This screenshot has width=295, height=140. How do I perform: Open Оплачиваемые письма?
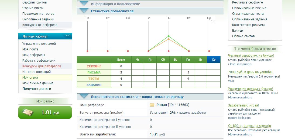click(x=249, y=8)
